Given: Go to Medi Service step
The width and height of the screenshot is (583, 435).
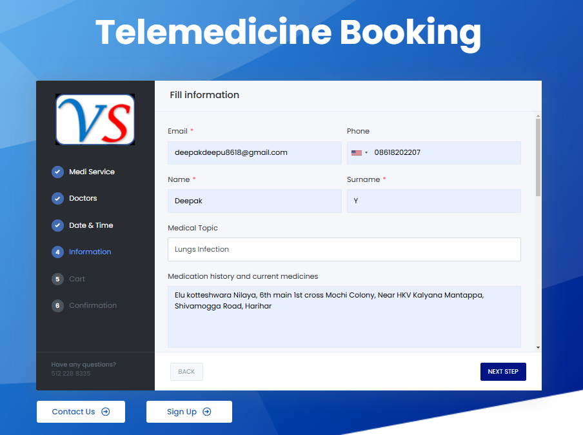Looking at the screenshot, I should pos(92,172).
